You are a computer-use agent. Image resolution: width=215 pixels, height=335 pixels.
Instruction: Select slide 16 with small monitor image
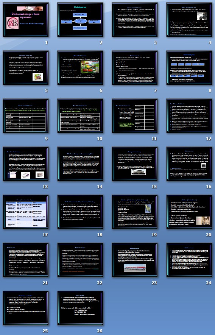click(189, 164)
